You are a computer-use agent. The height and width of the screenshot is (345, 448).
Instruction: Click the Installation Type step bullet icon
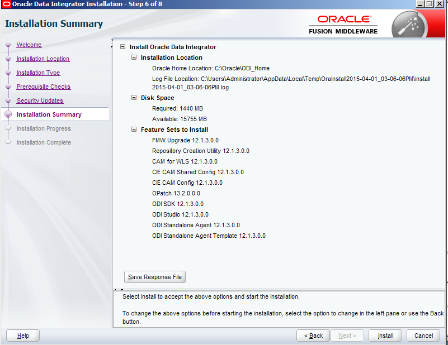pyautogui.click(x=8, y=73)
